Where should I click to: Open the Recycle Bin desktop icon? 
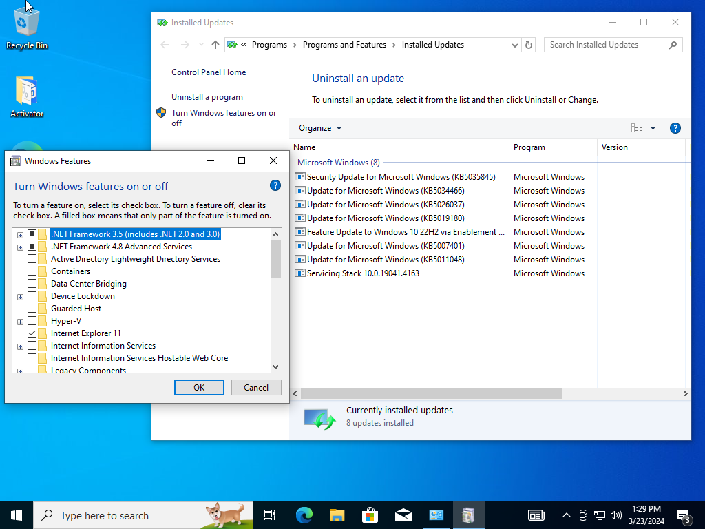click(x=27, y=27)
